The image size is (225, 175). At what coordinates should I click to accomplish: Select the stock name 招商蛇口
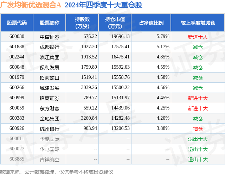pos(50,78)
